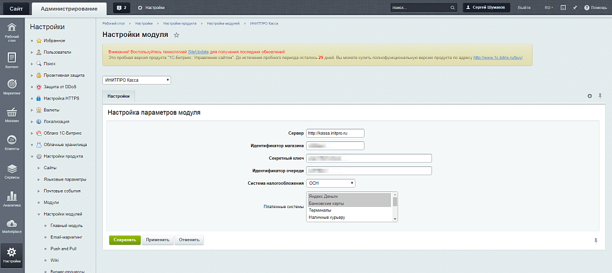Click the Аналитика chart icon
Viewport: 612px width, 273px height.
(12, 197)
